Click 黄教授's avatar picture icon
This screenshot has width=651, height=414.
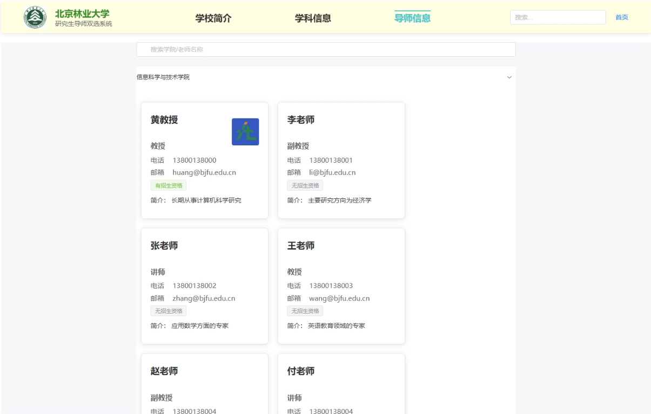(x=245, y=131)
